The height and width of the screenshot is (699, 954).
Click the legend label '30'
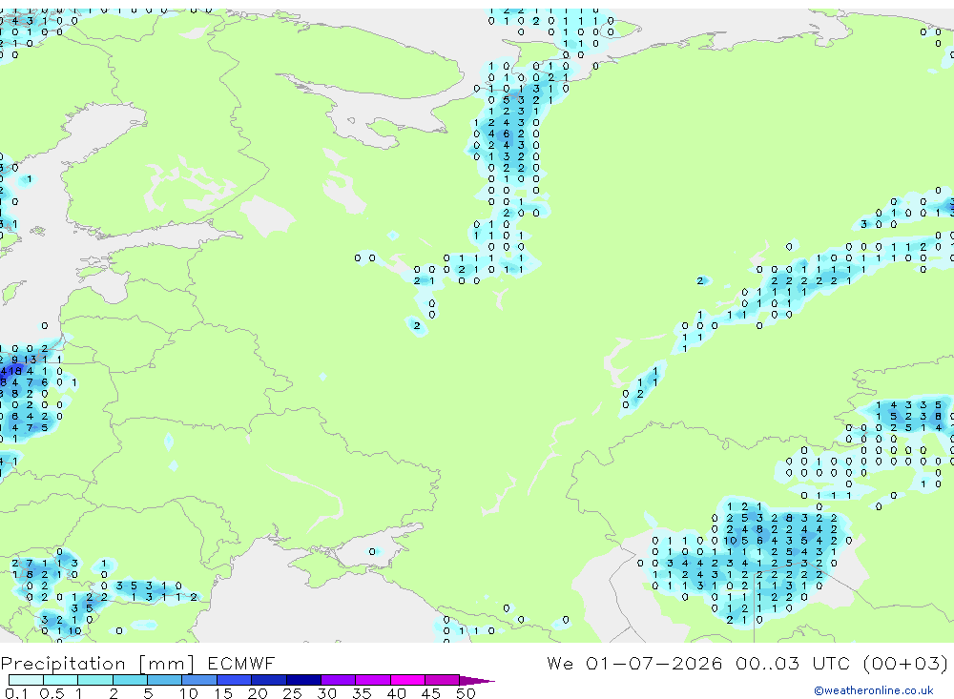(326, 693)
